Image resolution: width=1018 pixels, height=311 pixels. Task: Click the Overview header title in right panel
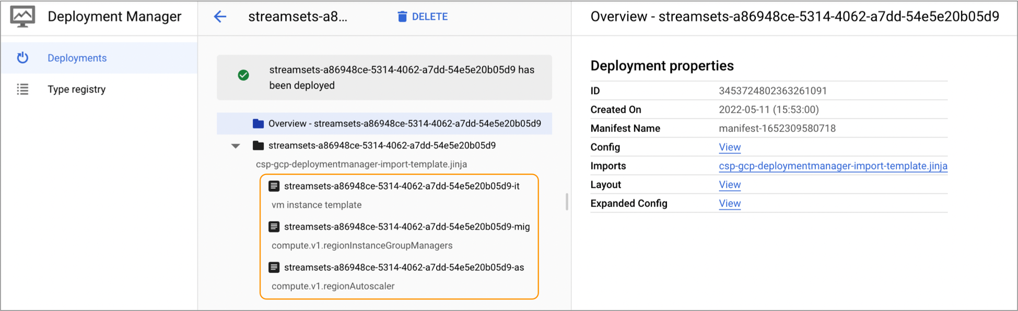(794, 17)
